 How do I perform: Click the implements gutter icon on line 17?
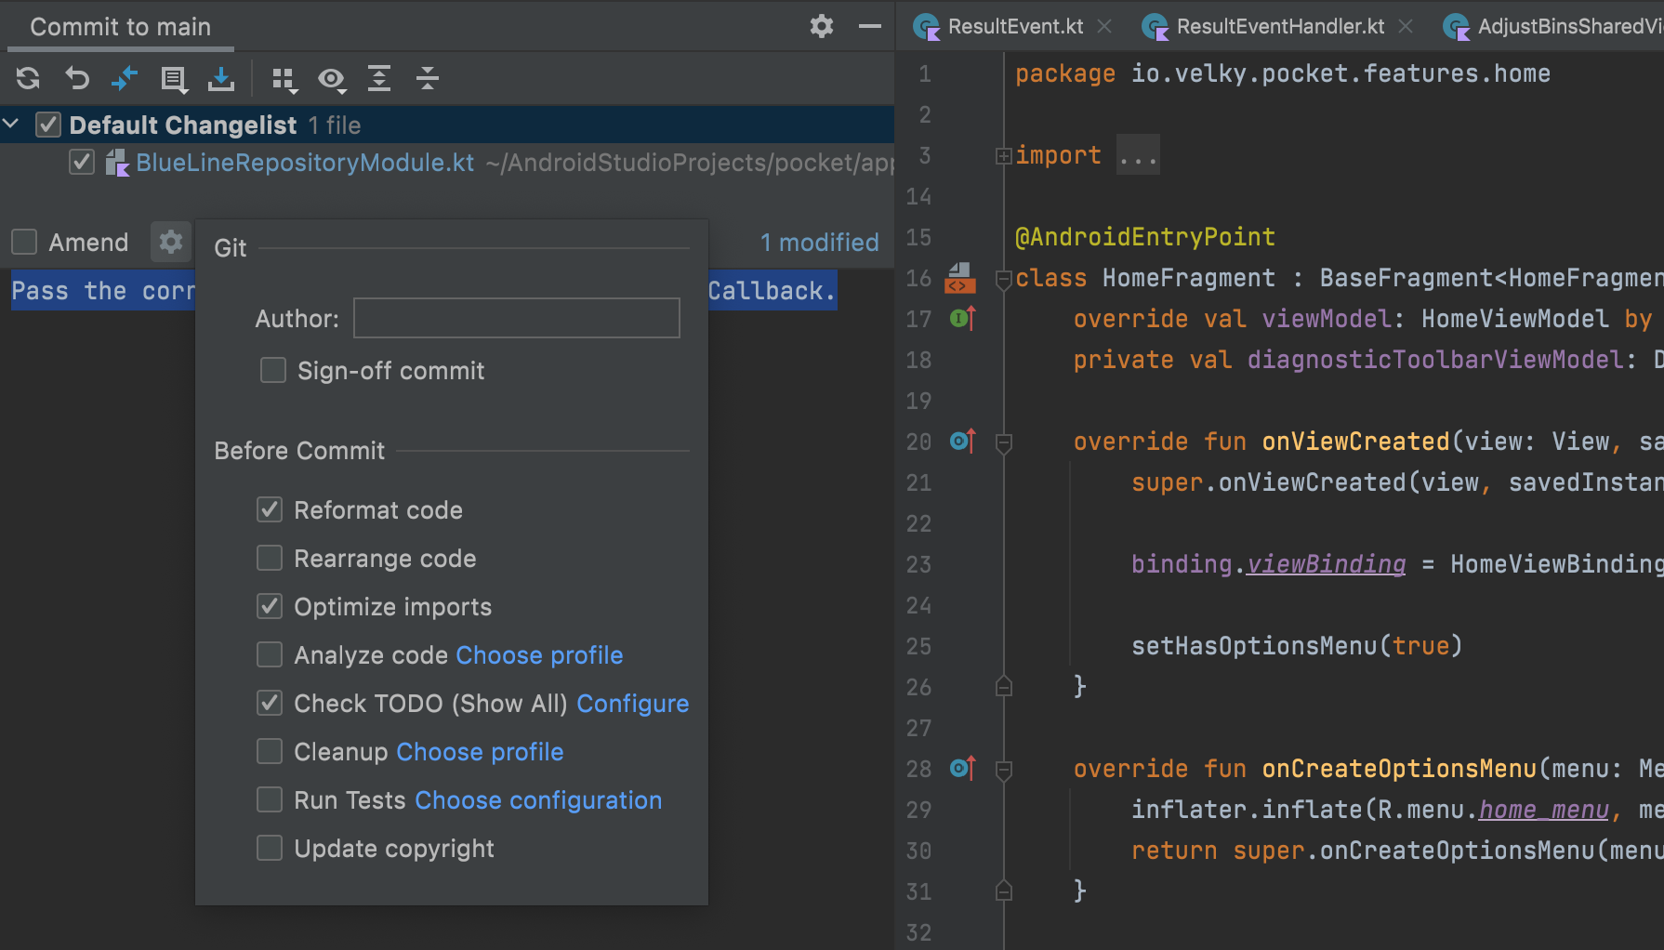(963, 319)
